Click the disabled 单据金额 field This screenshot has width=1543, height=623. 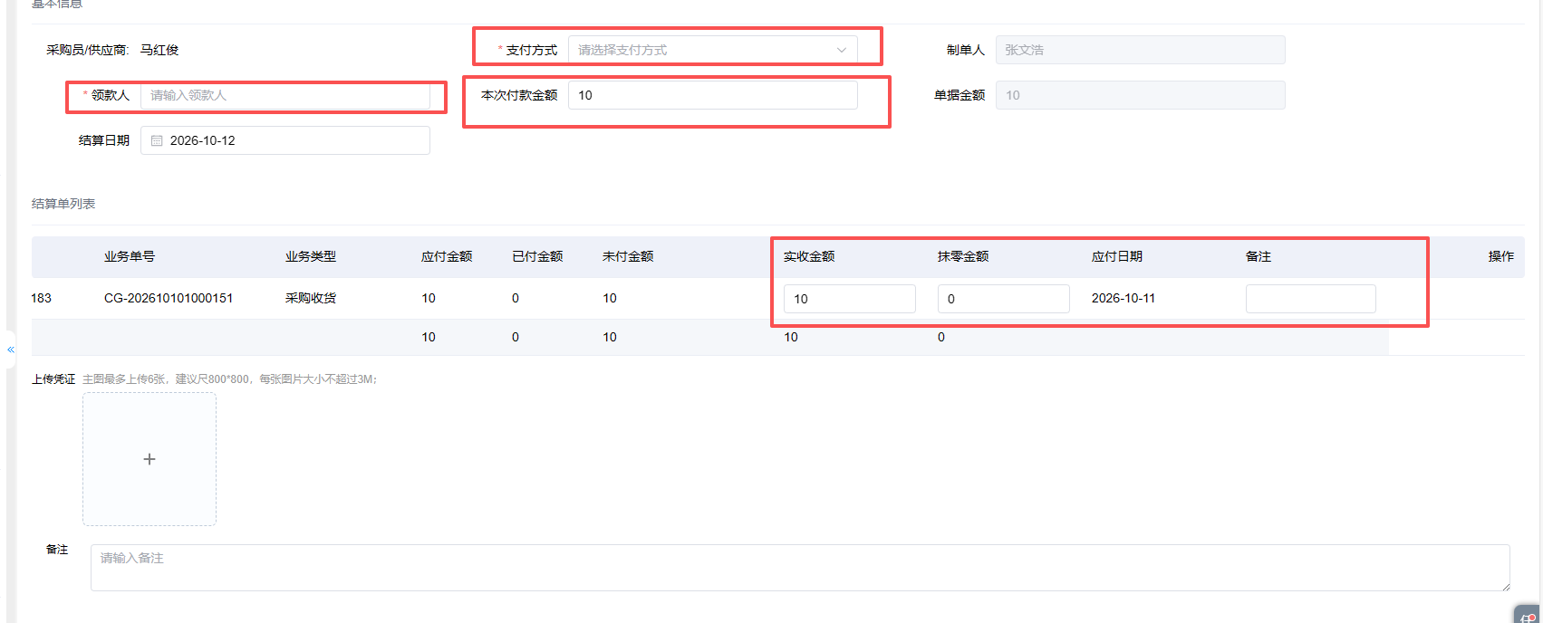1140,95
